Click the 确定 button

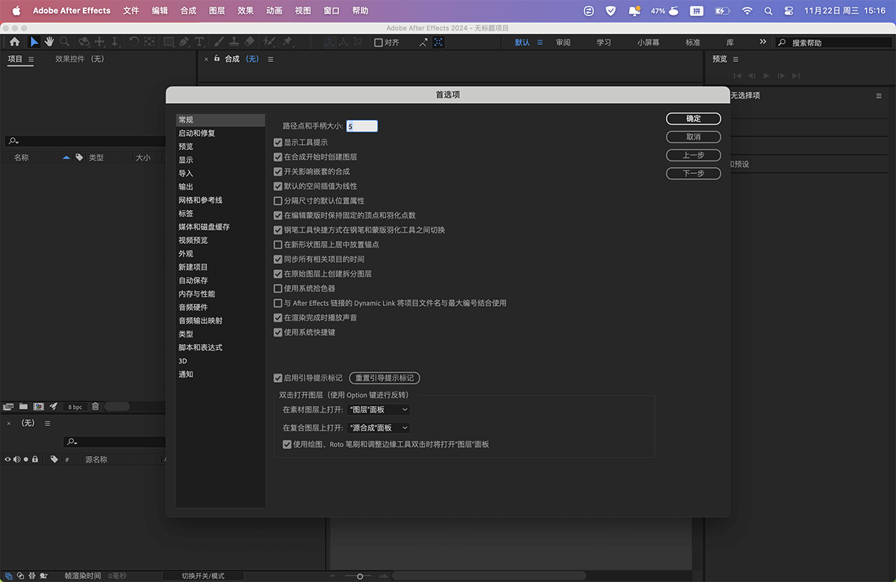[694, 119]
